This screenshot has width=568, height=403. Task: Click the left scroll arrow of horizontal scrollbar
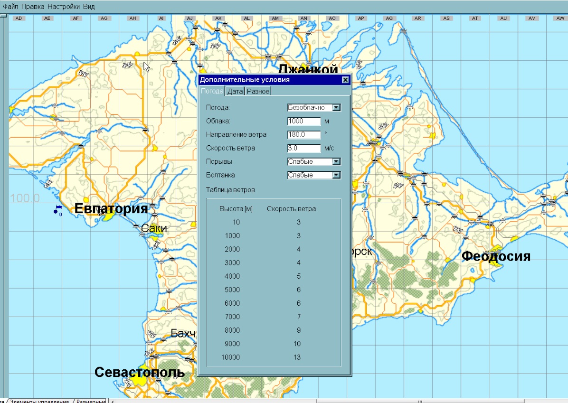(113, 401)
